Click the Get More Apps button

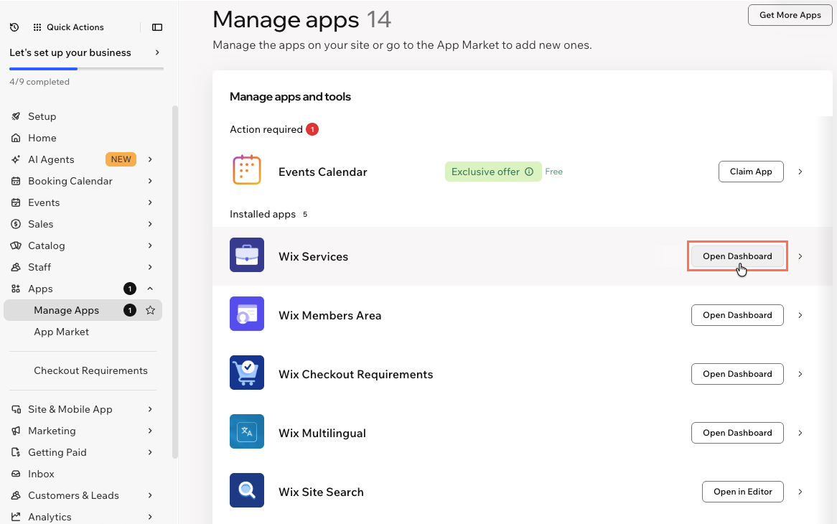(790, 15)
